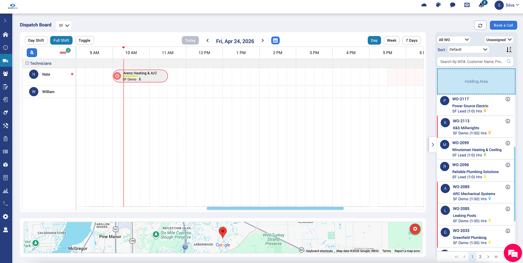Go to next day arrow

tap(263, 40)
